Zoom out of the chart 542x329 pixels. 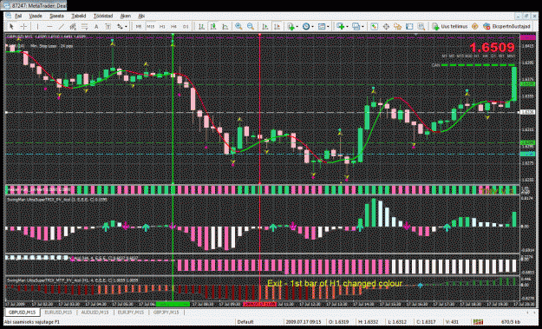[x=251, y=26]
